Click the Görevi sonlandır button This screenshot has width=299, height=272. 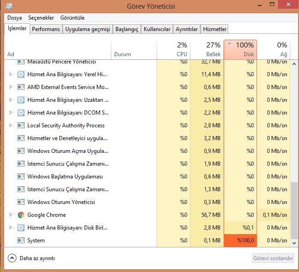click(273, 258)
